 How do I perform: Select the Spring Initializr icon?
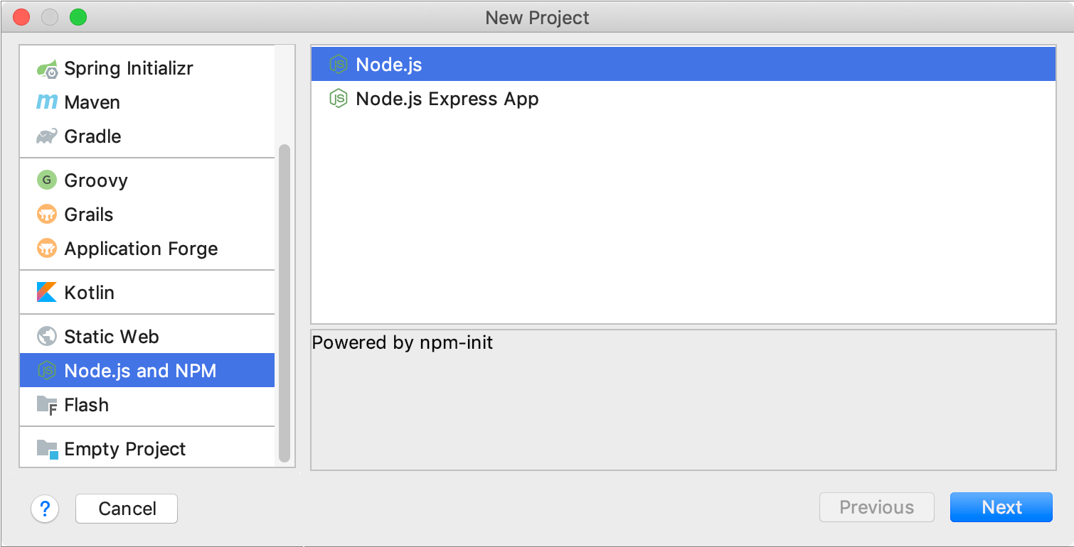coord(47,69)
